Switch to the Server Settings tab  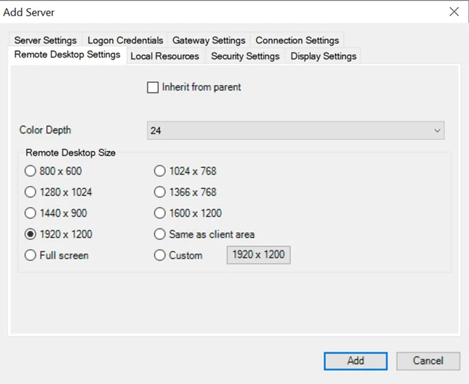coord(45,40)
